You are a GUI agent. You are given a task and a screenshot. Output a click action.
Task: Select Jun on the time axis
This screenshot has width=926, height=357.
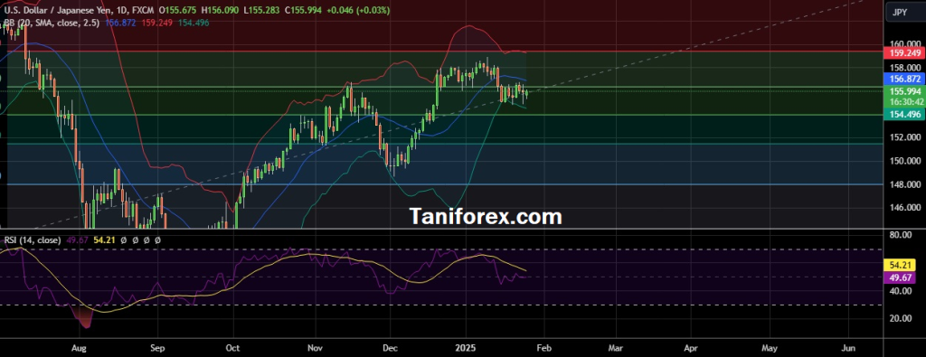848,348
